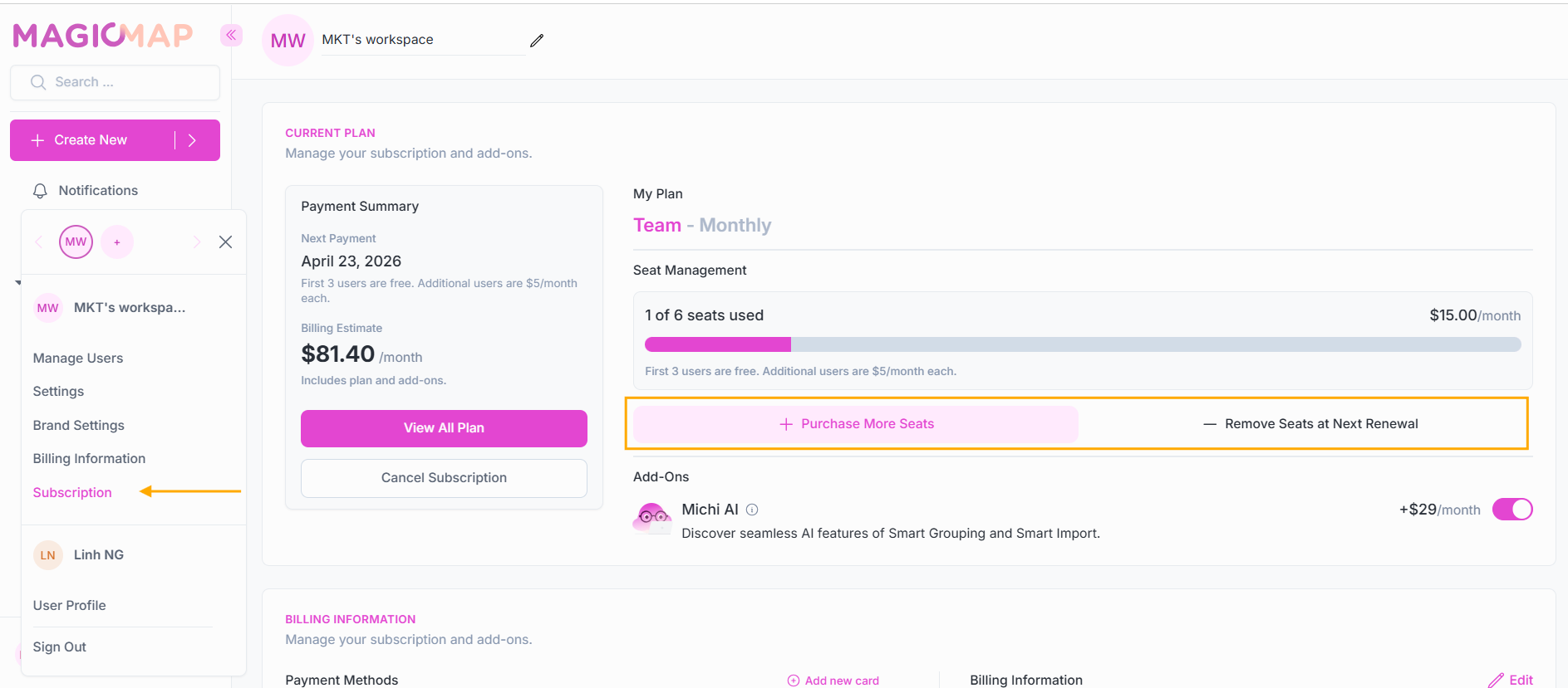Click the plus icon in Purchase More Seats
This screenshot has height=688, width=1568.
pyautogui.click(x=786, y=424)
